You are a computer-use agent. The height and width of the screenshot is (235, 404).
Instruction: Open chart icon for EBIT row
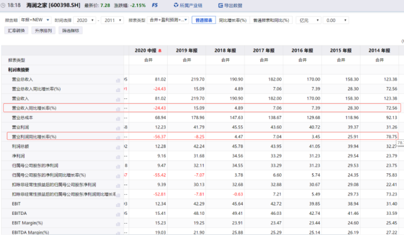[118, 204]
